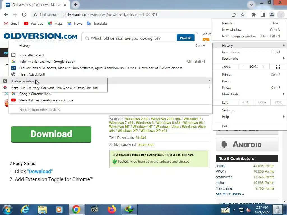
Task: Launch Internet Explorer from taskbar
Action: coord(25,209)
